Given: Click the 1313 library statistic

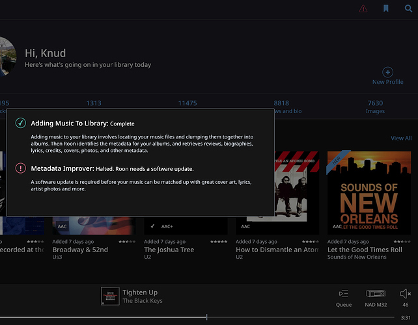Looking at the screenshot, I should [x=94, y=103].
